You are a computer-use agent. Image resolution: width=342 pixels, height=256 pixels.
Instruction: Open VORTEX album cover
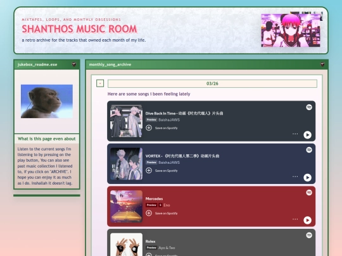tap(126, 164)
